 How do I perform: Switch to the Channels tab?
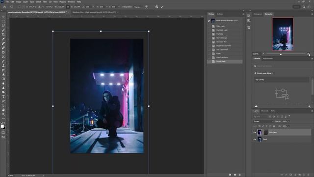click(264, 111)
